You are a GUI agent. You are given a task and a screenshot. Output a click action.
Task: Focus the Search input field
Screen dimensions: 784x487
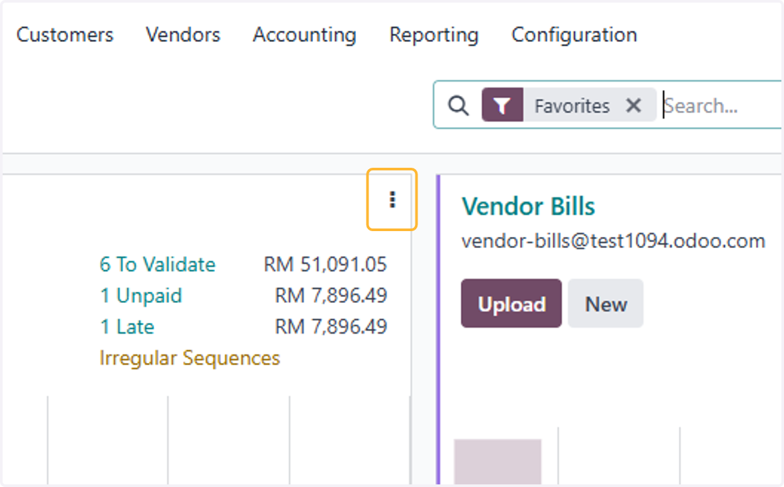722,106
